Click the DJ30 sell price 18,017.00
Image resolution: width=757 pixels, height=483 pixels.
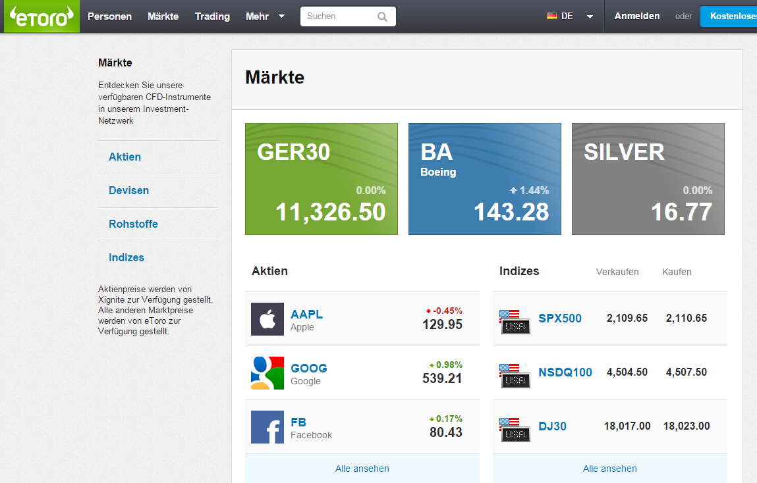point(627,426)
